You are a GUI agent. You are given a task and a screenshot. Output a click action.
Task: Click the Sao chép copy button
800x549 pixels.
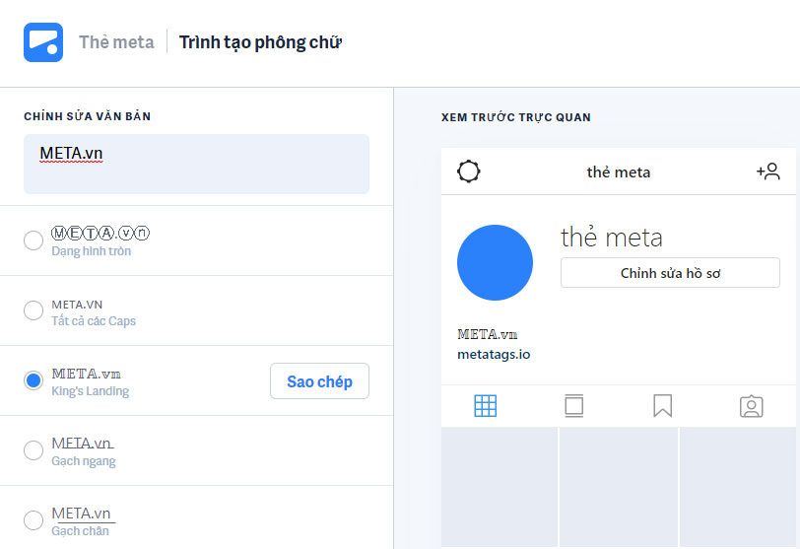(x=319, y=381)
